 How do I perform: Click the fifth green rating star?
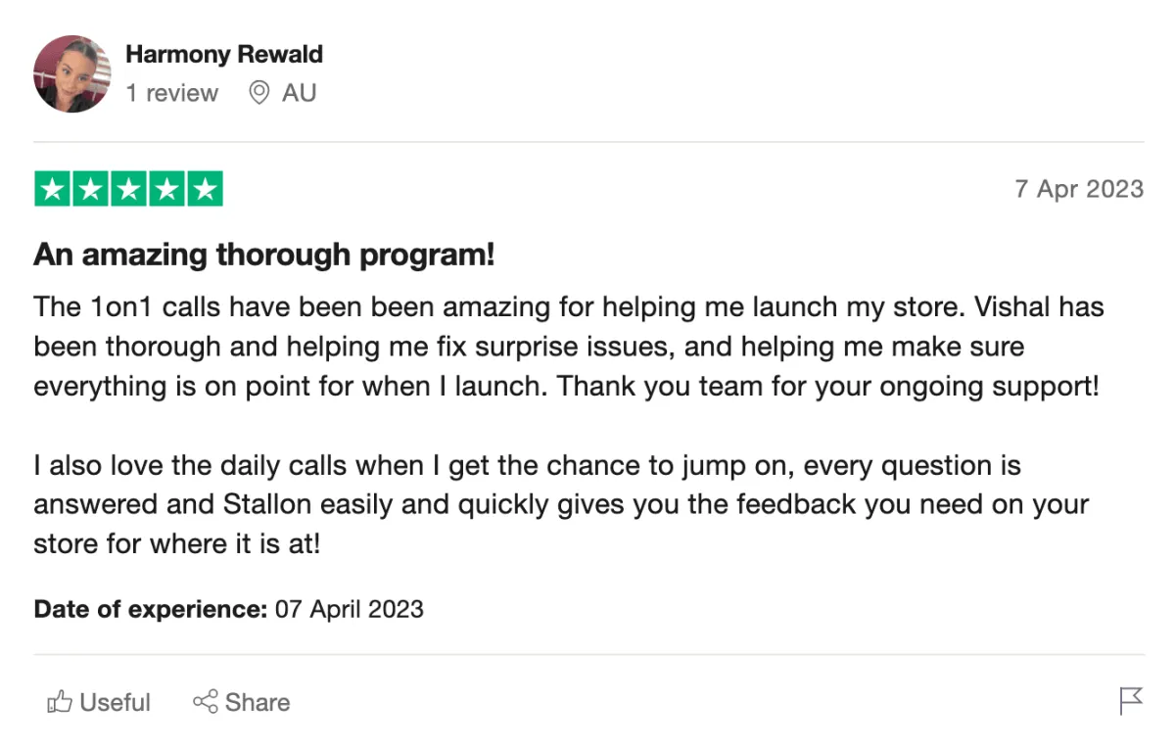(x=205, y=189)
